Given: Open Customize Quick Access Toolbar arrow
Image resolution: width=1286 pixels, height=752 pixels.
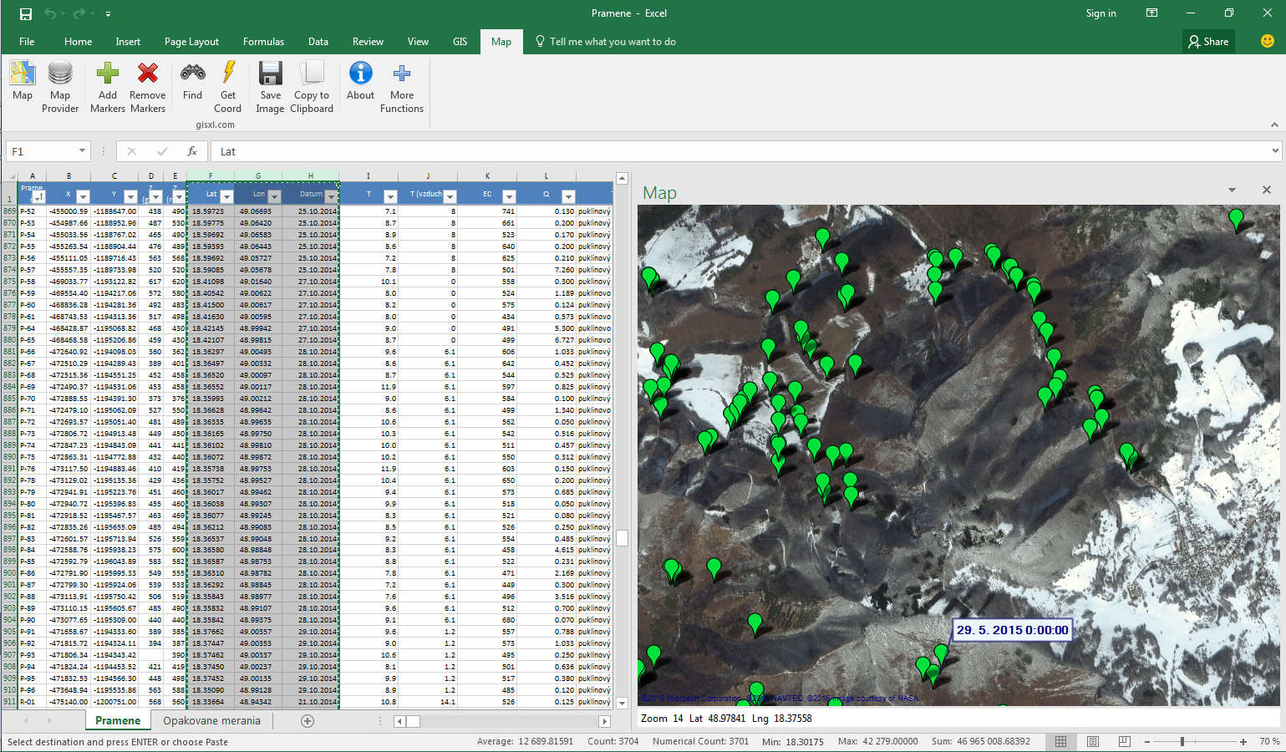Looking at the screenshot, I should pos(108,13).
